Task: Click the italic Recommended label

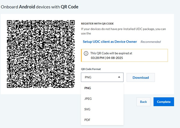Action: 151,42
